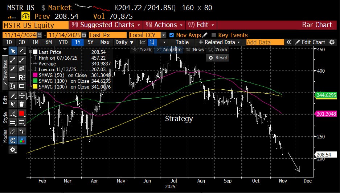Open the dashed line style menu
Screen dimensions: 340x193
click(22, 122)
